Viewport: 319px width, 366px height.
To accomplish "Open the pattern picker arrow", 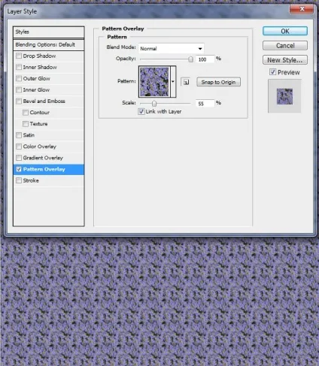I will pyautogui.click(x=173, y=82).
